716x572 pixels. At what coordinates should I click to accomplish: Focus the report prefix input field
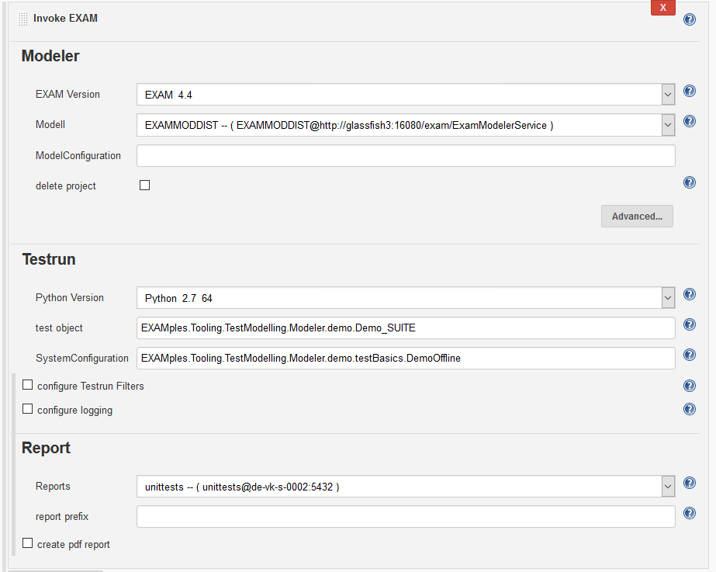[x=406, y=516]
